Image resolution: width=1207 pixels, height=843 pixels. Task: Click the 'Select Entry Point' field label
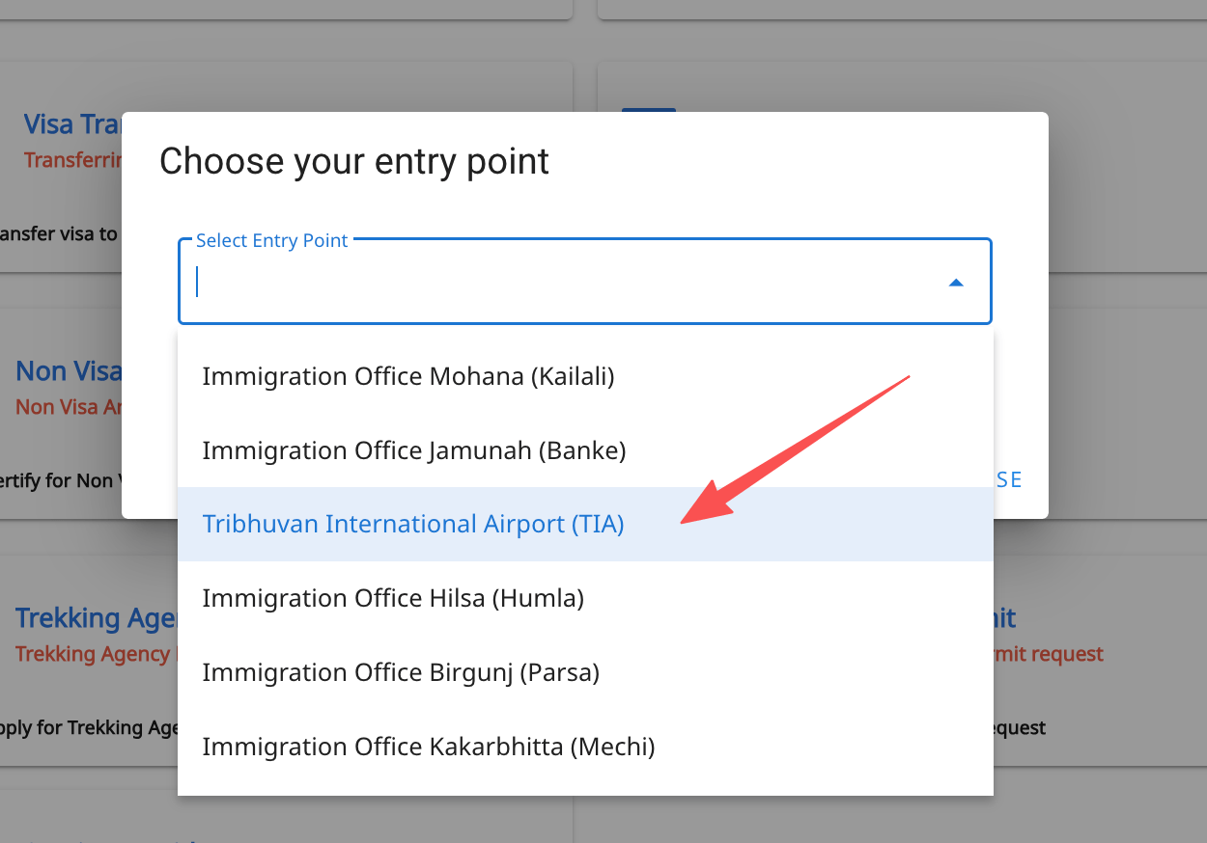pyautogui.click(x=271, y=241)
